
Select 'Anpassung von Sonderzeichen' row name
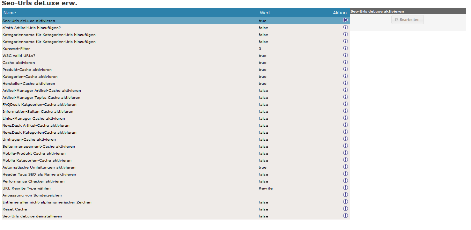(x=32, y=195)
